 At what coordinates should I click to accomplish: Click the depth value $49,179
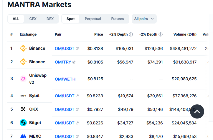pyautogui.click(x=126, y=109)
